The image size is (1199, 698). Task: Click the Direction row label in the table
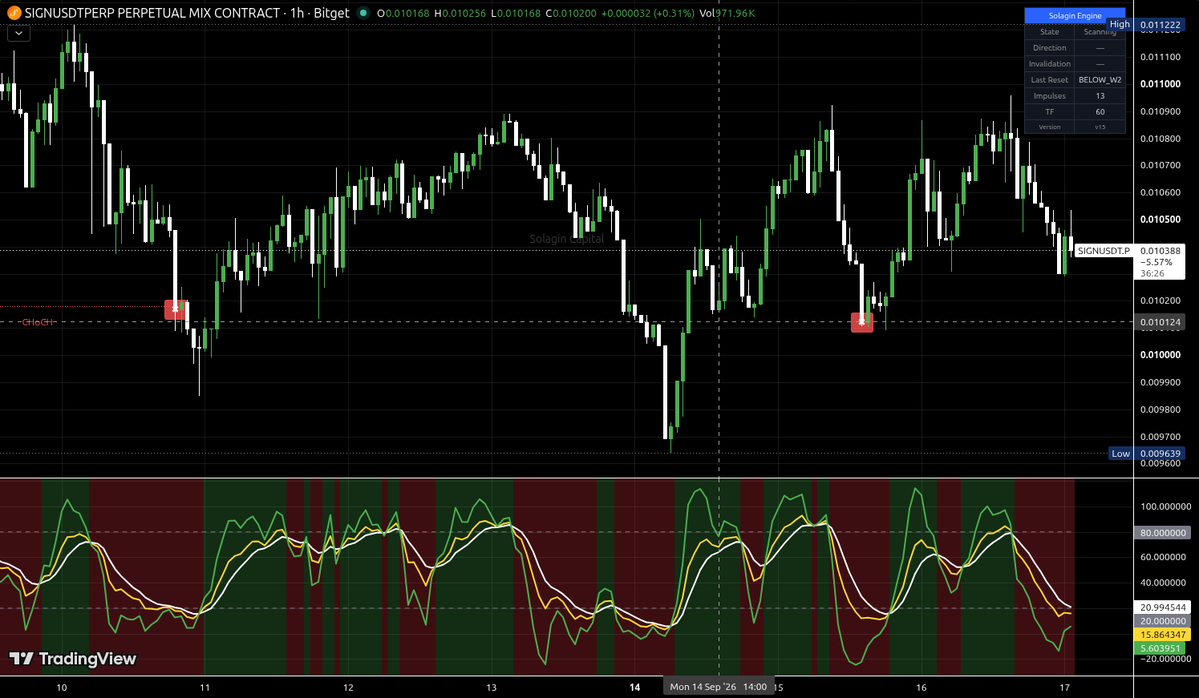[x=1049, y=48]
